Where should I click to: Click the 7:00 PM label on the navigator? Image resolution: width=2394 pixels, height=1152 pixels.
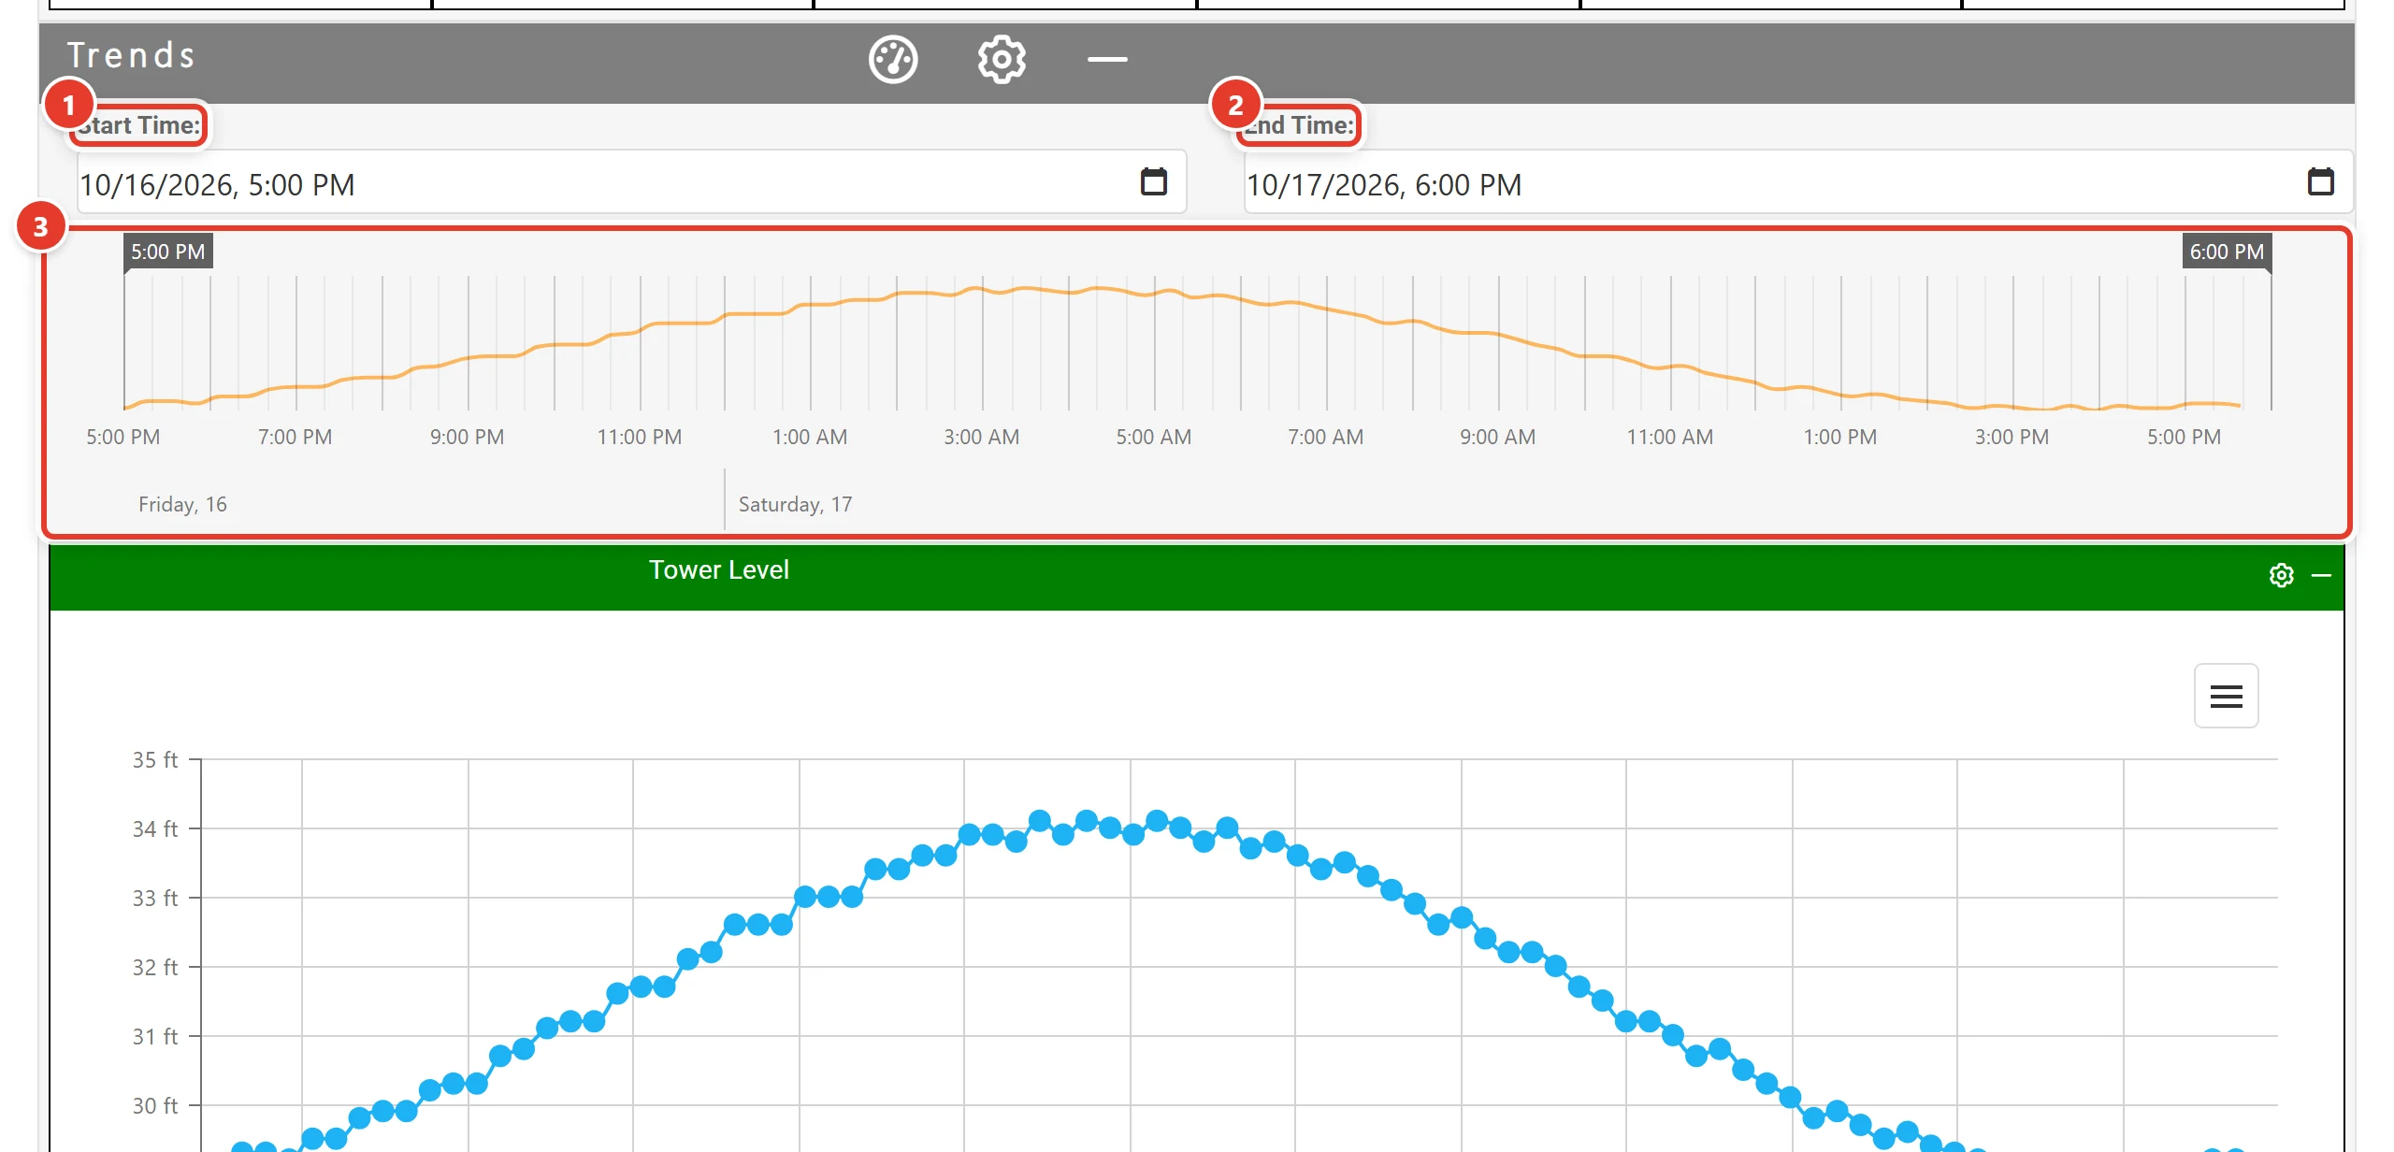[x=296, y=437]
